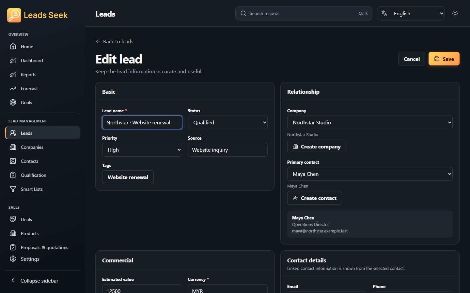The height and width of the screenshot is (293, 470).
Task: Click the Tags field Website renewal
Action: pyautogui.click(x=128, y=177)
